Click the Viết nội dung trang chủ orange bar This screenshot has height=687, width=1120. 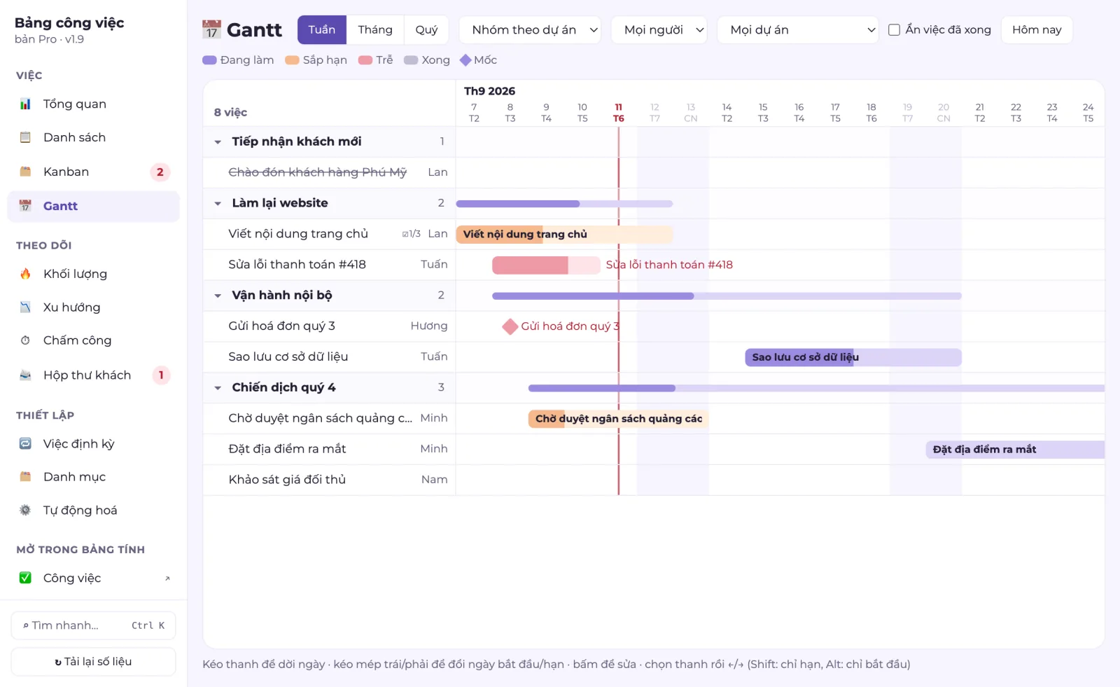click(564, 235)
